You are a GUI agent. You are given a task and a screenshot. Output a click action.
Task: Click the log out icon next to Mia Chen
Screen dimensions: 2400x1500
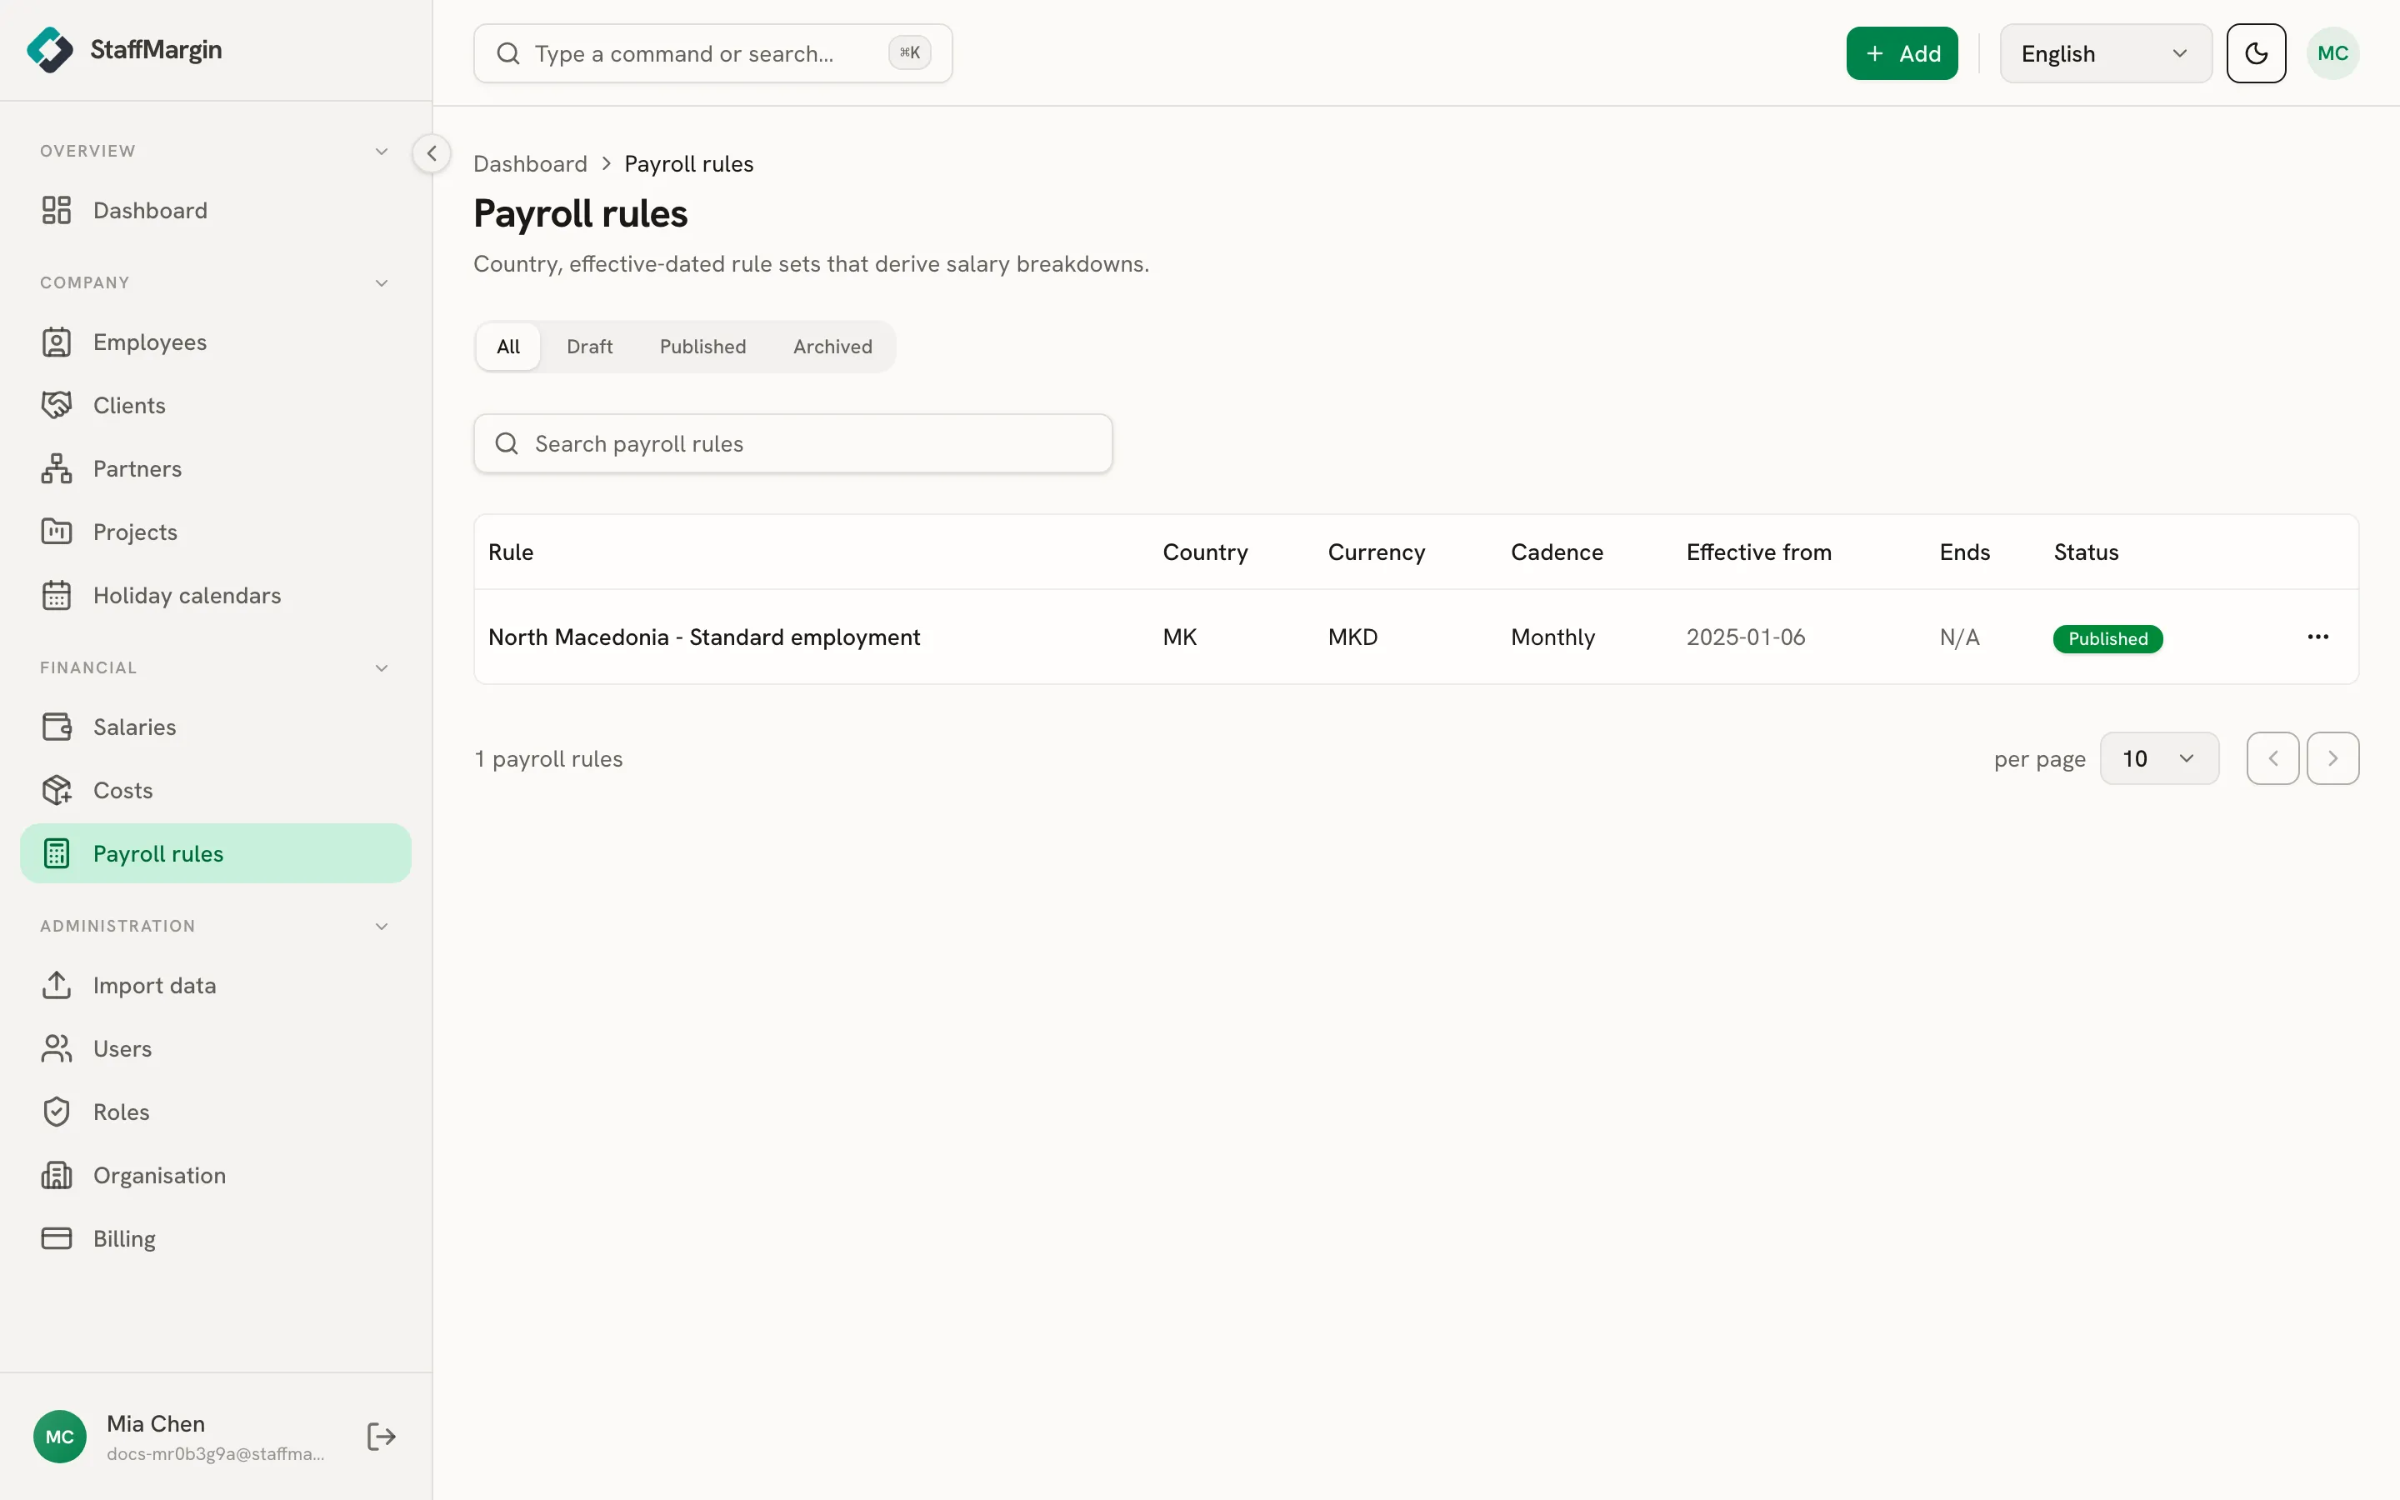382,1437
